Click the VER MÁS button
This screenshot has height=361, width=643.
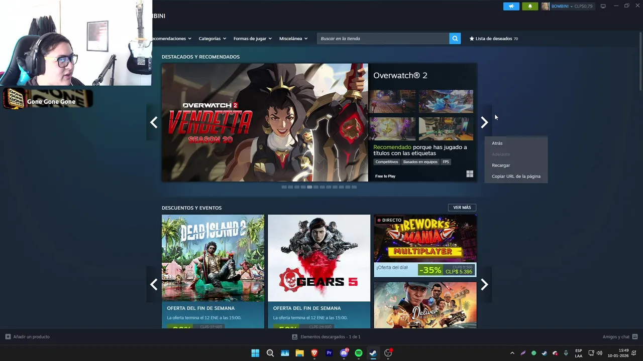(462, 208)
